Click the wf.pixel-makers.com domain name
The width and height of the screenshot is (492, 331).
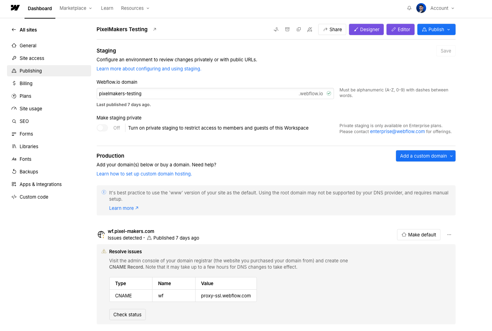(131, 231)
